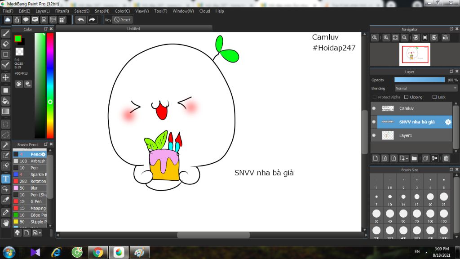This screenshot has height=259, width=460.
Task: Select the Fill rectangle tool
Action: click(x=5, y=90)
